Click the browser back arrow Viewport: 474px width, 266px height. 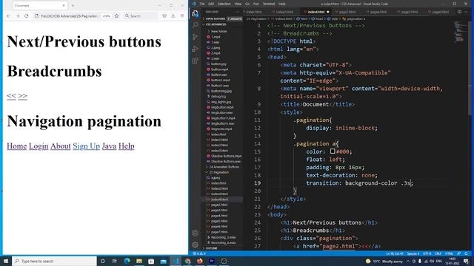coord(8,16)
